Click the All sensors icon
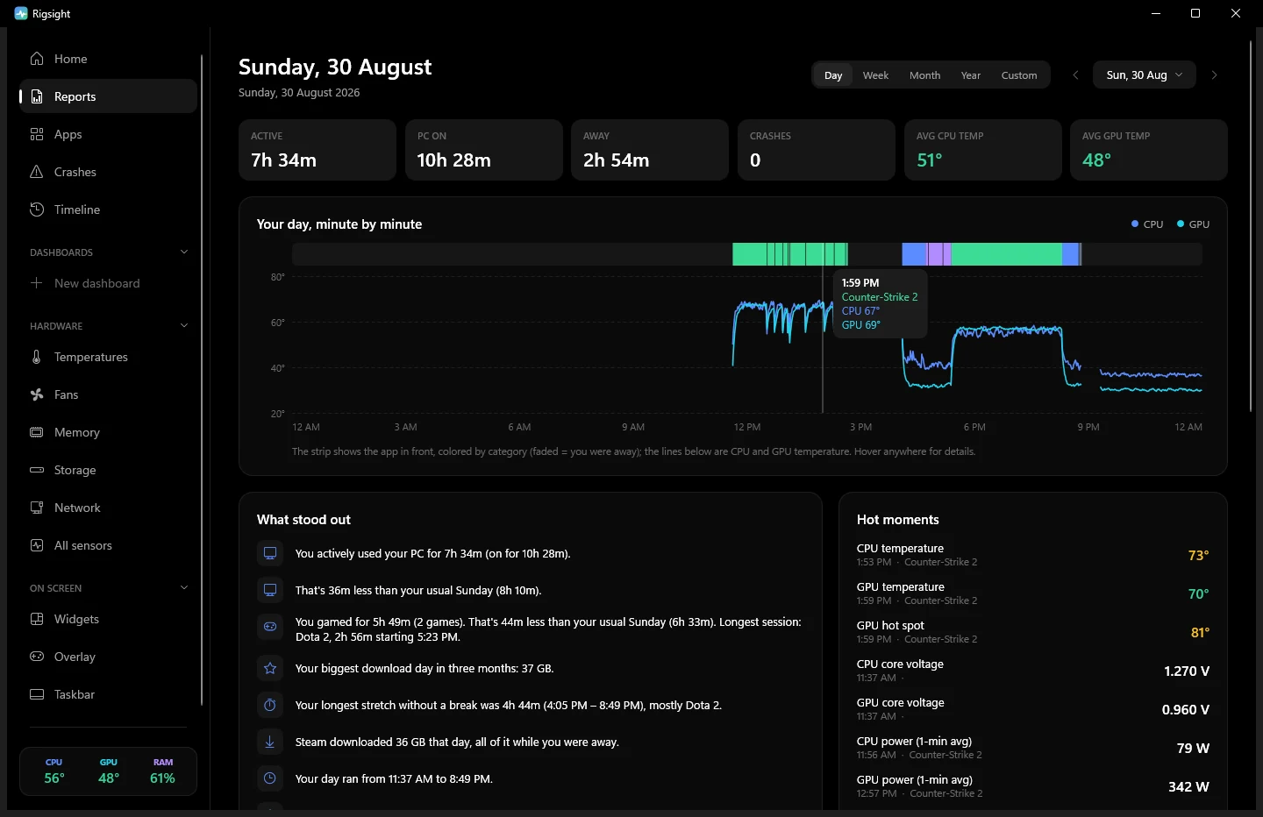Image resolution: width=1263 pixels, height=817 pixels. click(x=37, y=545)
